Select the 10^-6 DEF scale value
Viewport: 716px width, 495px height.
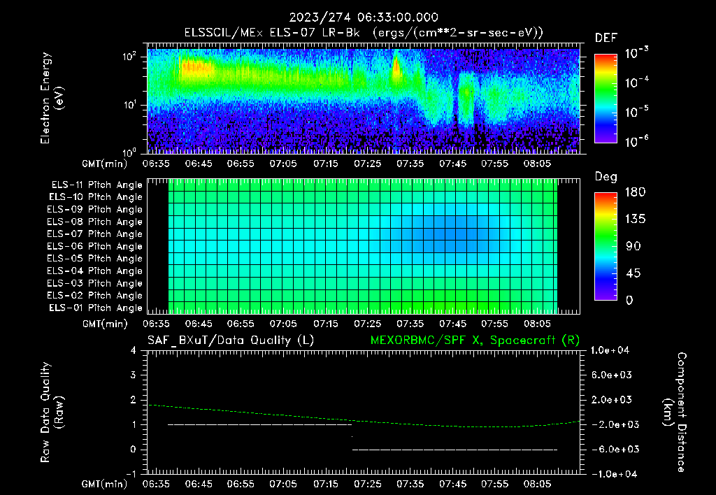tap(636, 141)
